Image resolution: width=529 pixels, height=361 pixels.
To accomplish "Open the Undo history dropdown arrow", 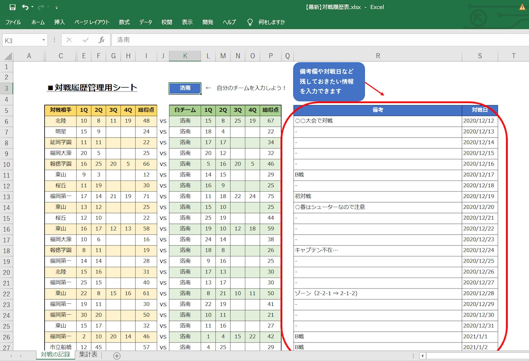I will [32, 7].
